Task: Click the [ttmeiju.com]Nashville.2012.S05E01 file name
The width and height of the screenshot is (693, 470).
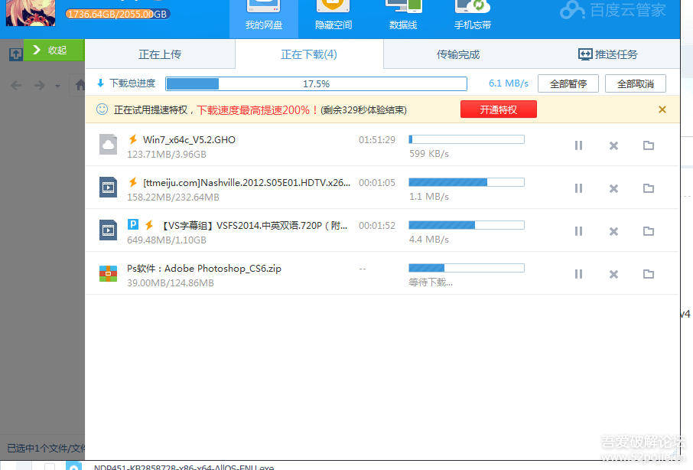Action: coord(246,183)
